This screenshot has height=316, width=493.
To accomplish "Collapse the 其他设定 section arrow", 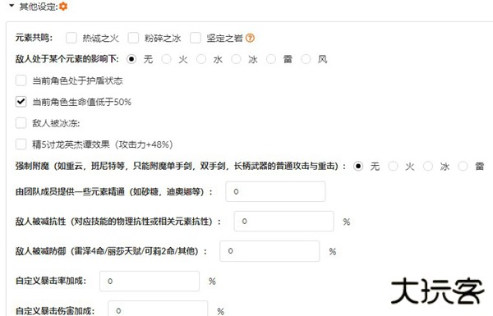I will [12, 6].
